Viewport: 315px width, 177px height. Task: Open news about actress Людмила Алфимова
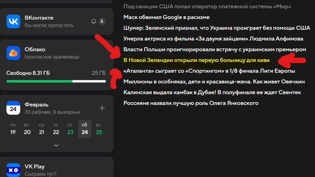point(213,39)
